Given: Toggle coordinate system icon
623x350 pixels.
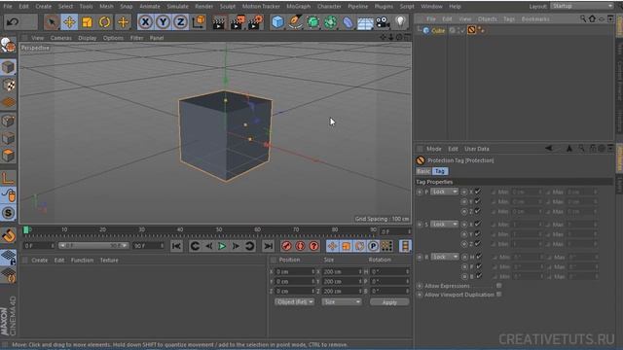Looking at the screenshot, I should (199, 21).
